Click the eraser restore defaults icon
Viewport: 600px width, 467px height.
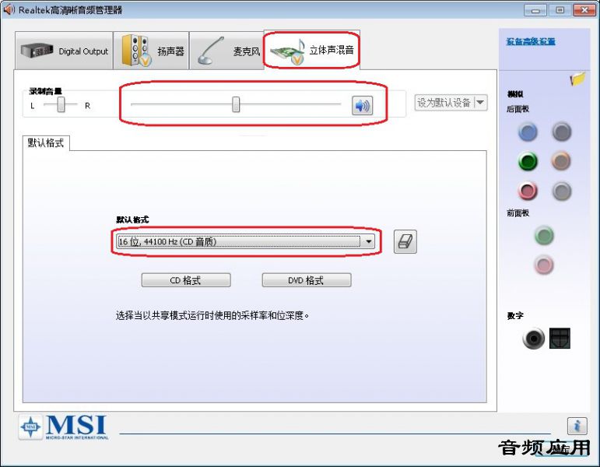[405, 241]
